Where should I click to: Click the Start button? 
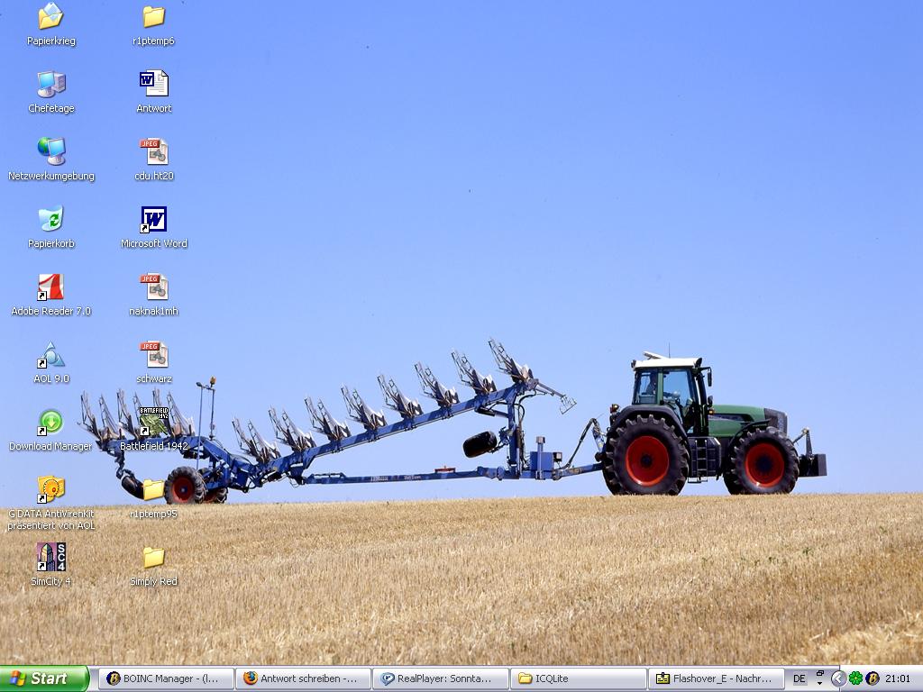(x=44, y=678)
